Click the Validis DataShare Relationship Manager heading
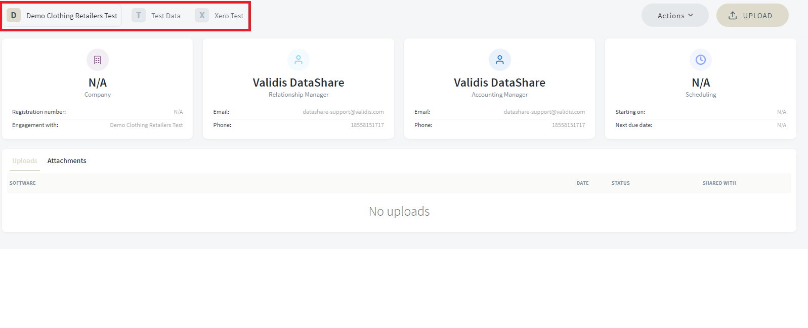The image size is (808, 328). (x=299, y=83)
